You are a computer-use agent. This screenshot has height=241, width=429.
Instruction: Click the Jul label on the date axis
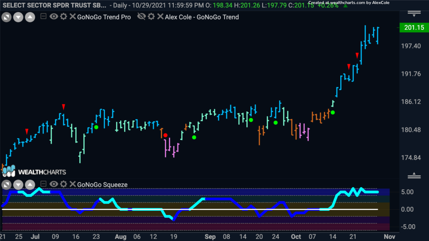pyautogui.click(x=35, y=237)
